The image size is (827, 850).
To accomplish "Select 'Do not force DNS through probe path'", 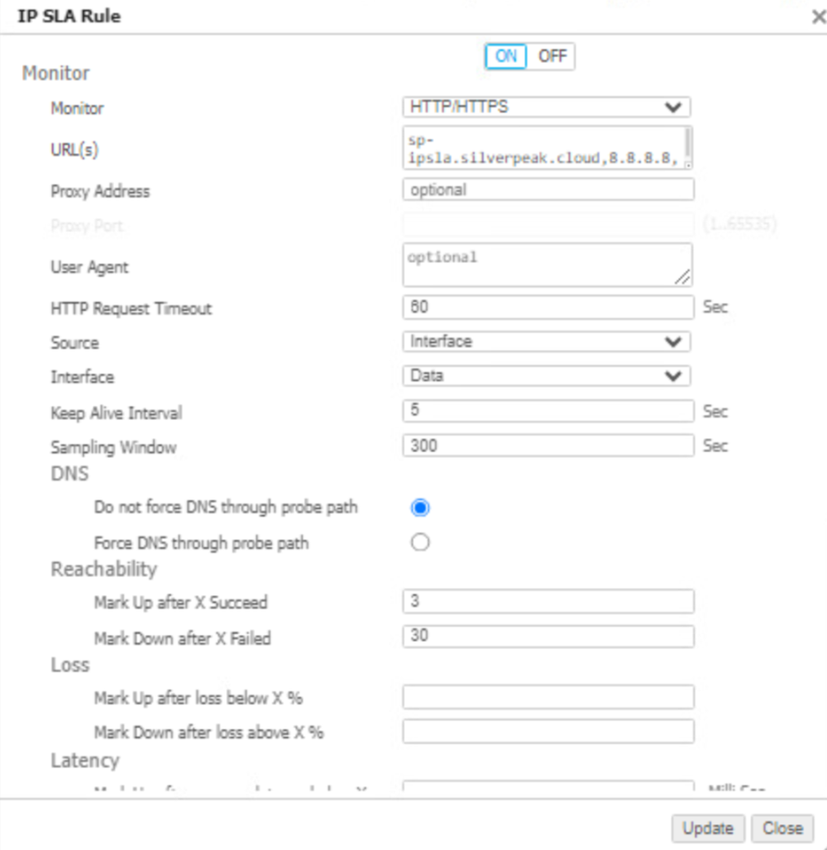I will (420, 508).
